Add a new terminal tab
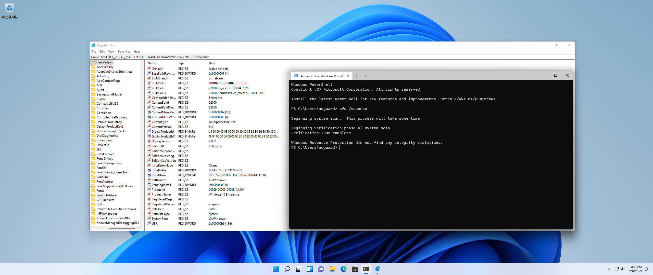Viewport: 653px width, 275px height. (357, 76)
